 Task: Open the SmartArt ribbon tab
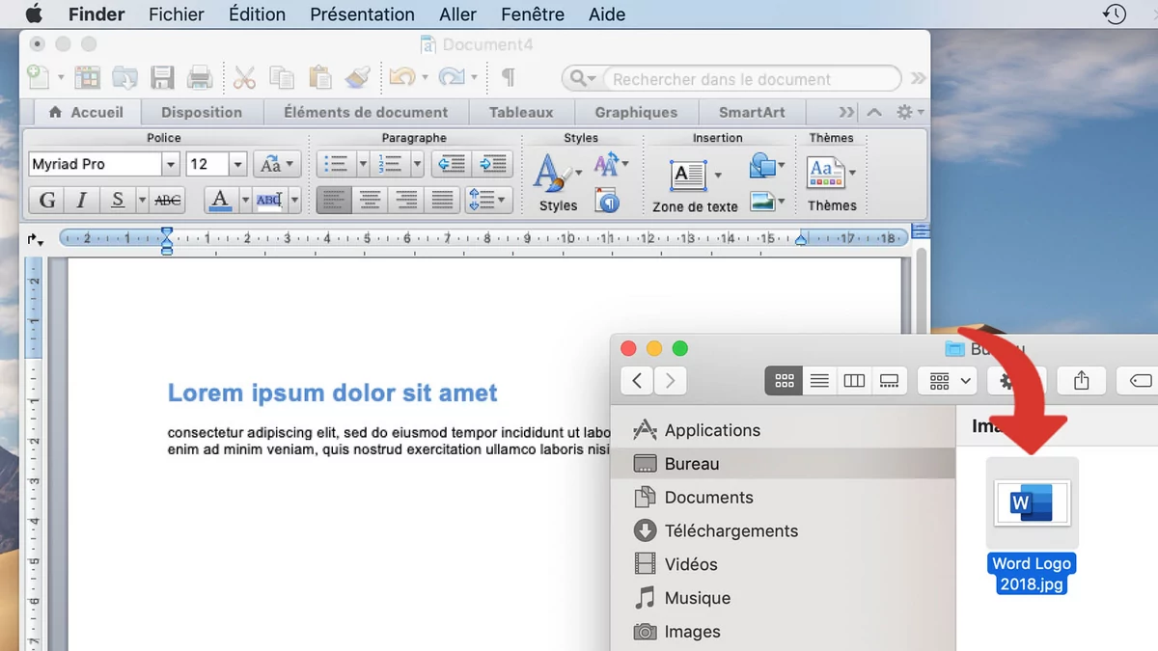pos(752,112)
